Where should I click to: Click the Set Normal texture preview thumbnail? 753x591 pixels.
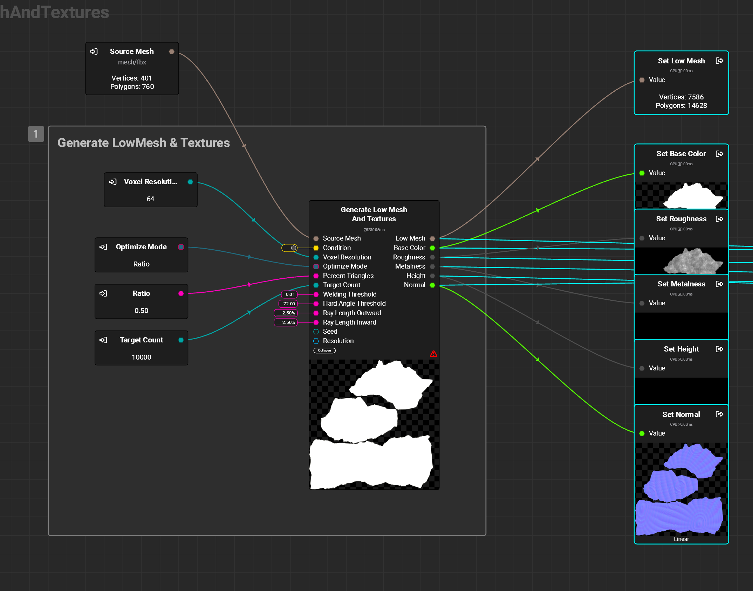[681, 489]
